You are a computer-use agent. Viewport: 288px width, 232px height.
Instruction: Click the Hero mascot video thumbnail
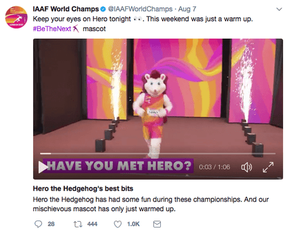click(x=158, y=109)
